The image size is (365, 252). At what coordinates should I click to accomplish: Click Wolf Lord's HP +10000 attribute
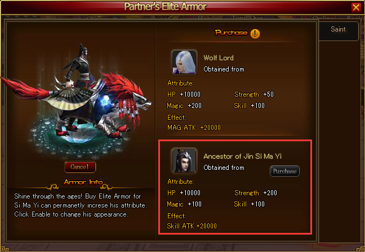point(184,94)
